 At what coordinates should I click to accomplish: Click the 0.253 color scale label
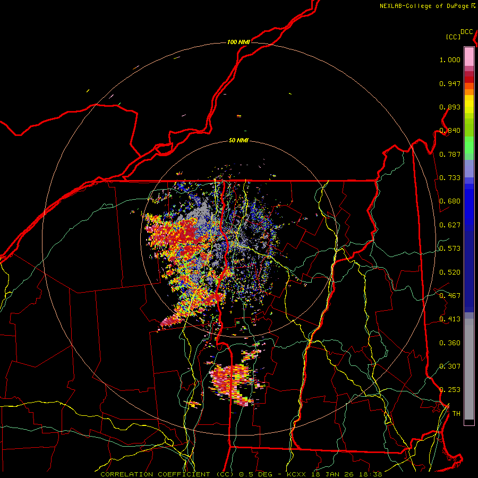(450, 390)
